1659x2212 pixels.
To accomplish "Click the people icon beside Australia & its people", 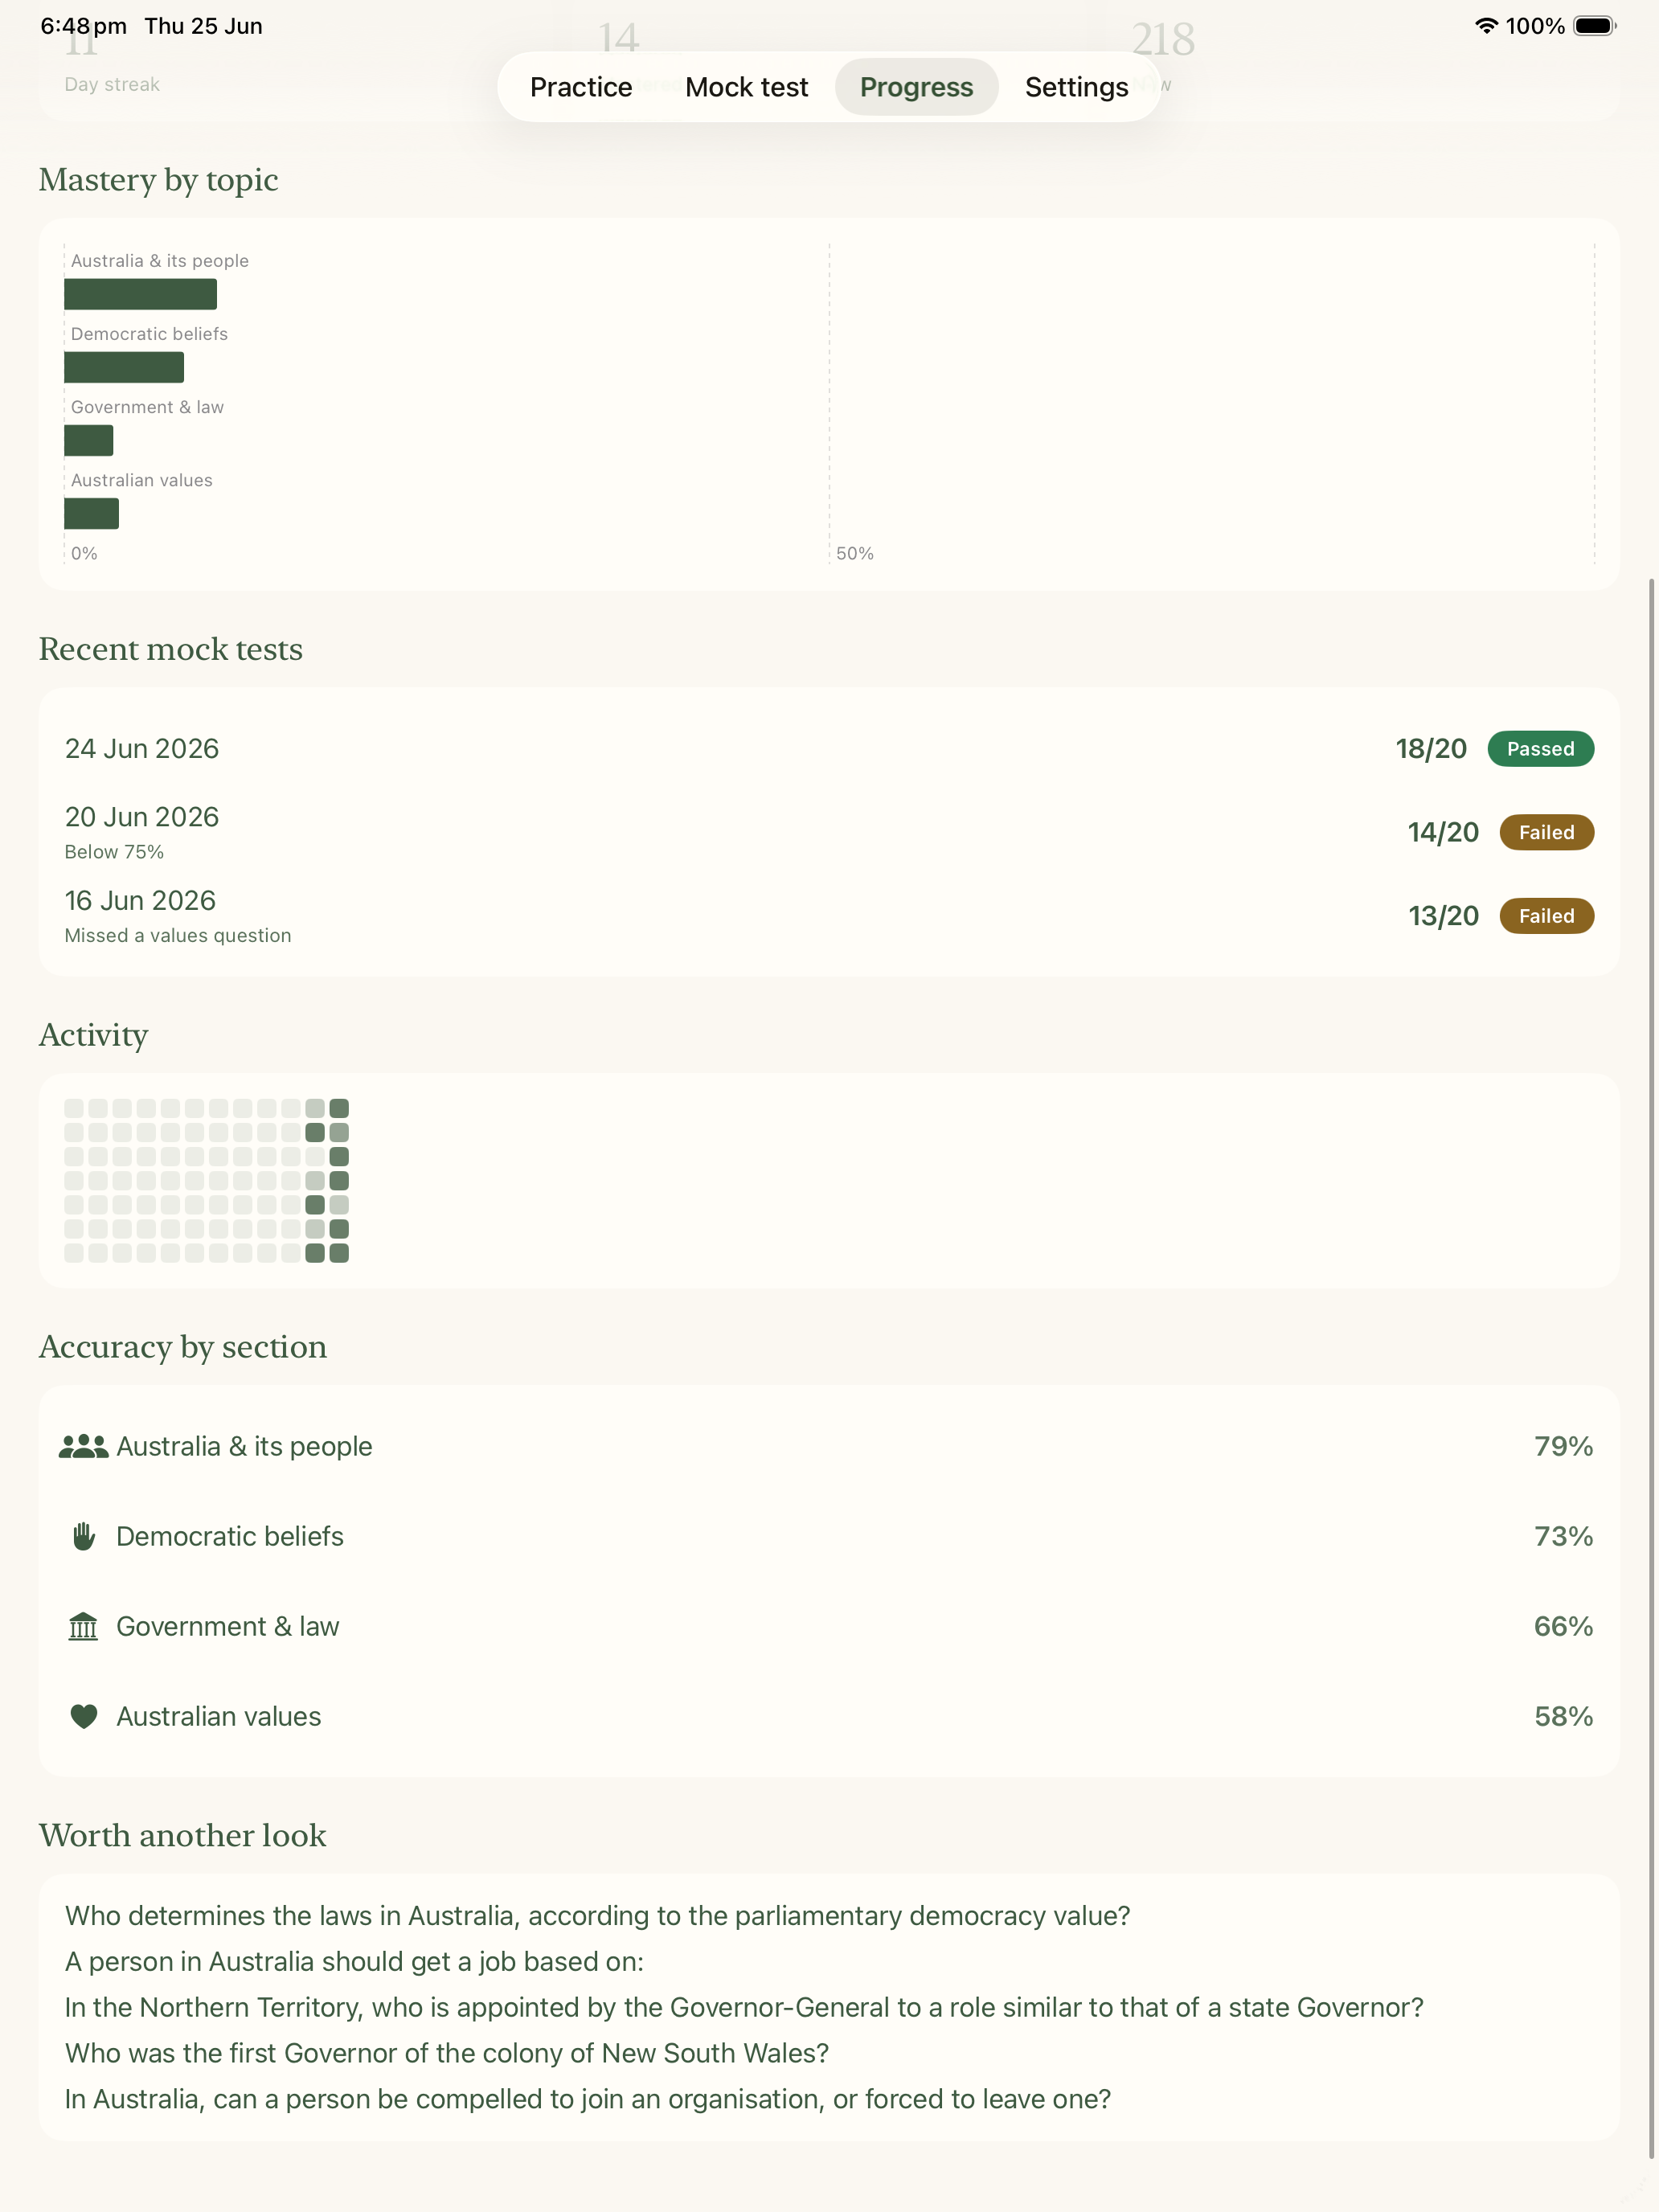I will tap(83, 1446).
